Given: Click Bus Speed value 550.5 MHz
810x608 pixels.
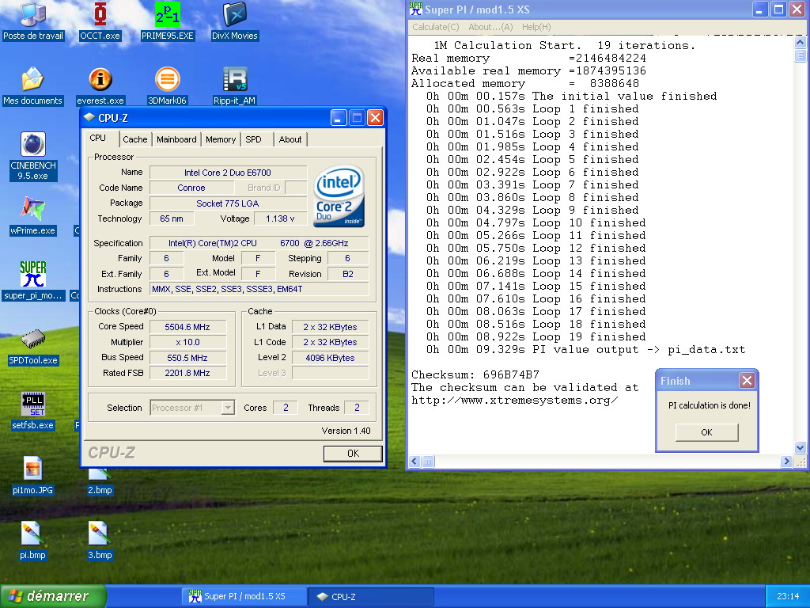Looking at the screenshot, I should pos(187,358).
